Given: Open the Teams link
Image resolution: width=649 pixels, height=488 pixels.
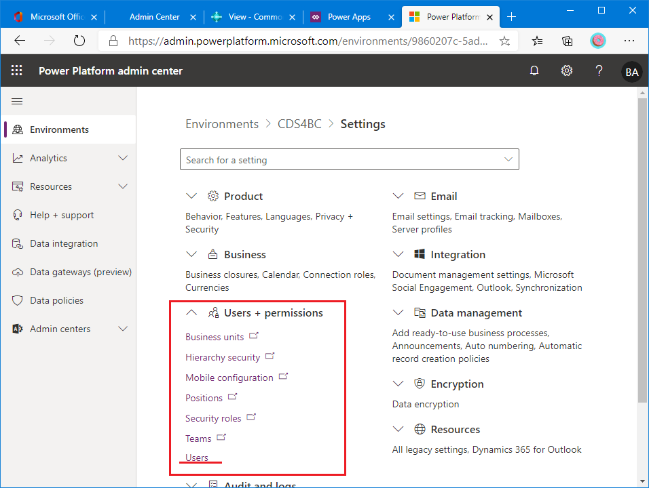Looking at the screenshot, I should pyautogui.click(x=198, y=439).
